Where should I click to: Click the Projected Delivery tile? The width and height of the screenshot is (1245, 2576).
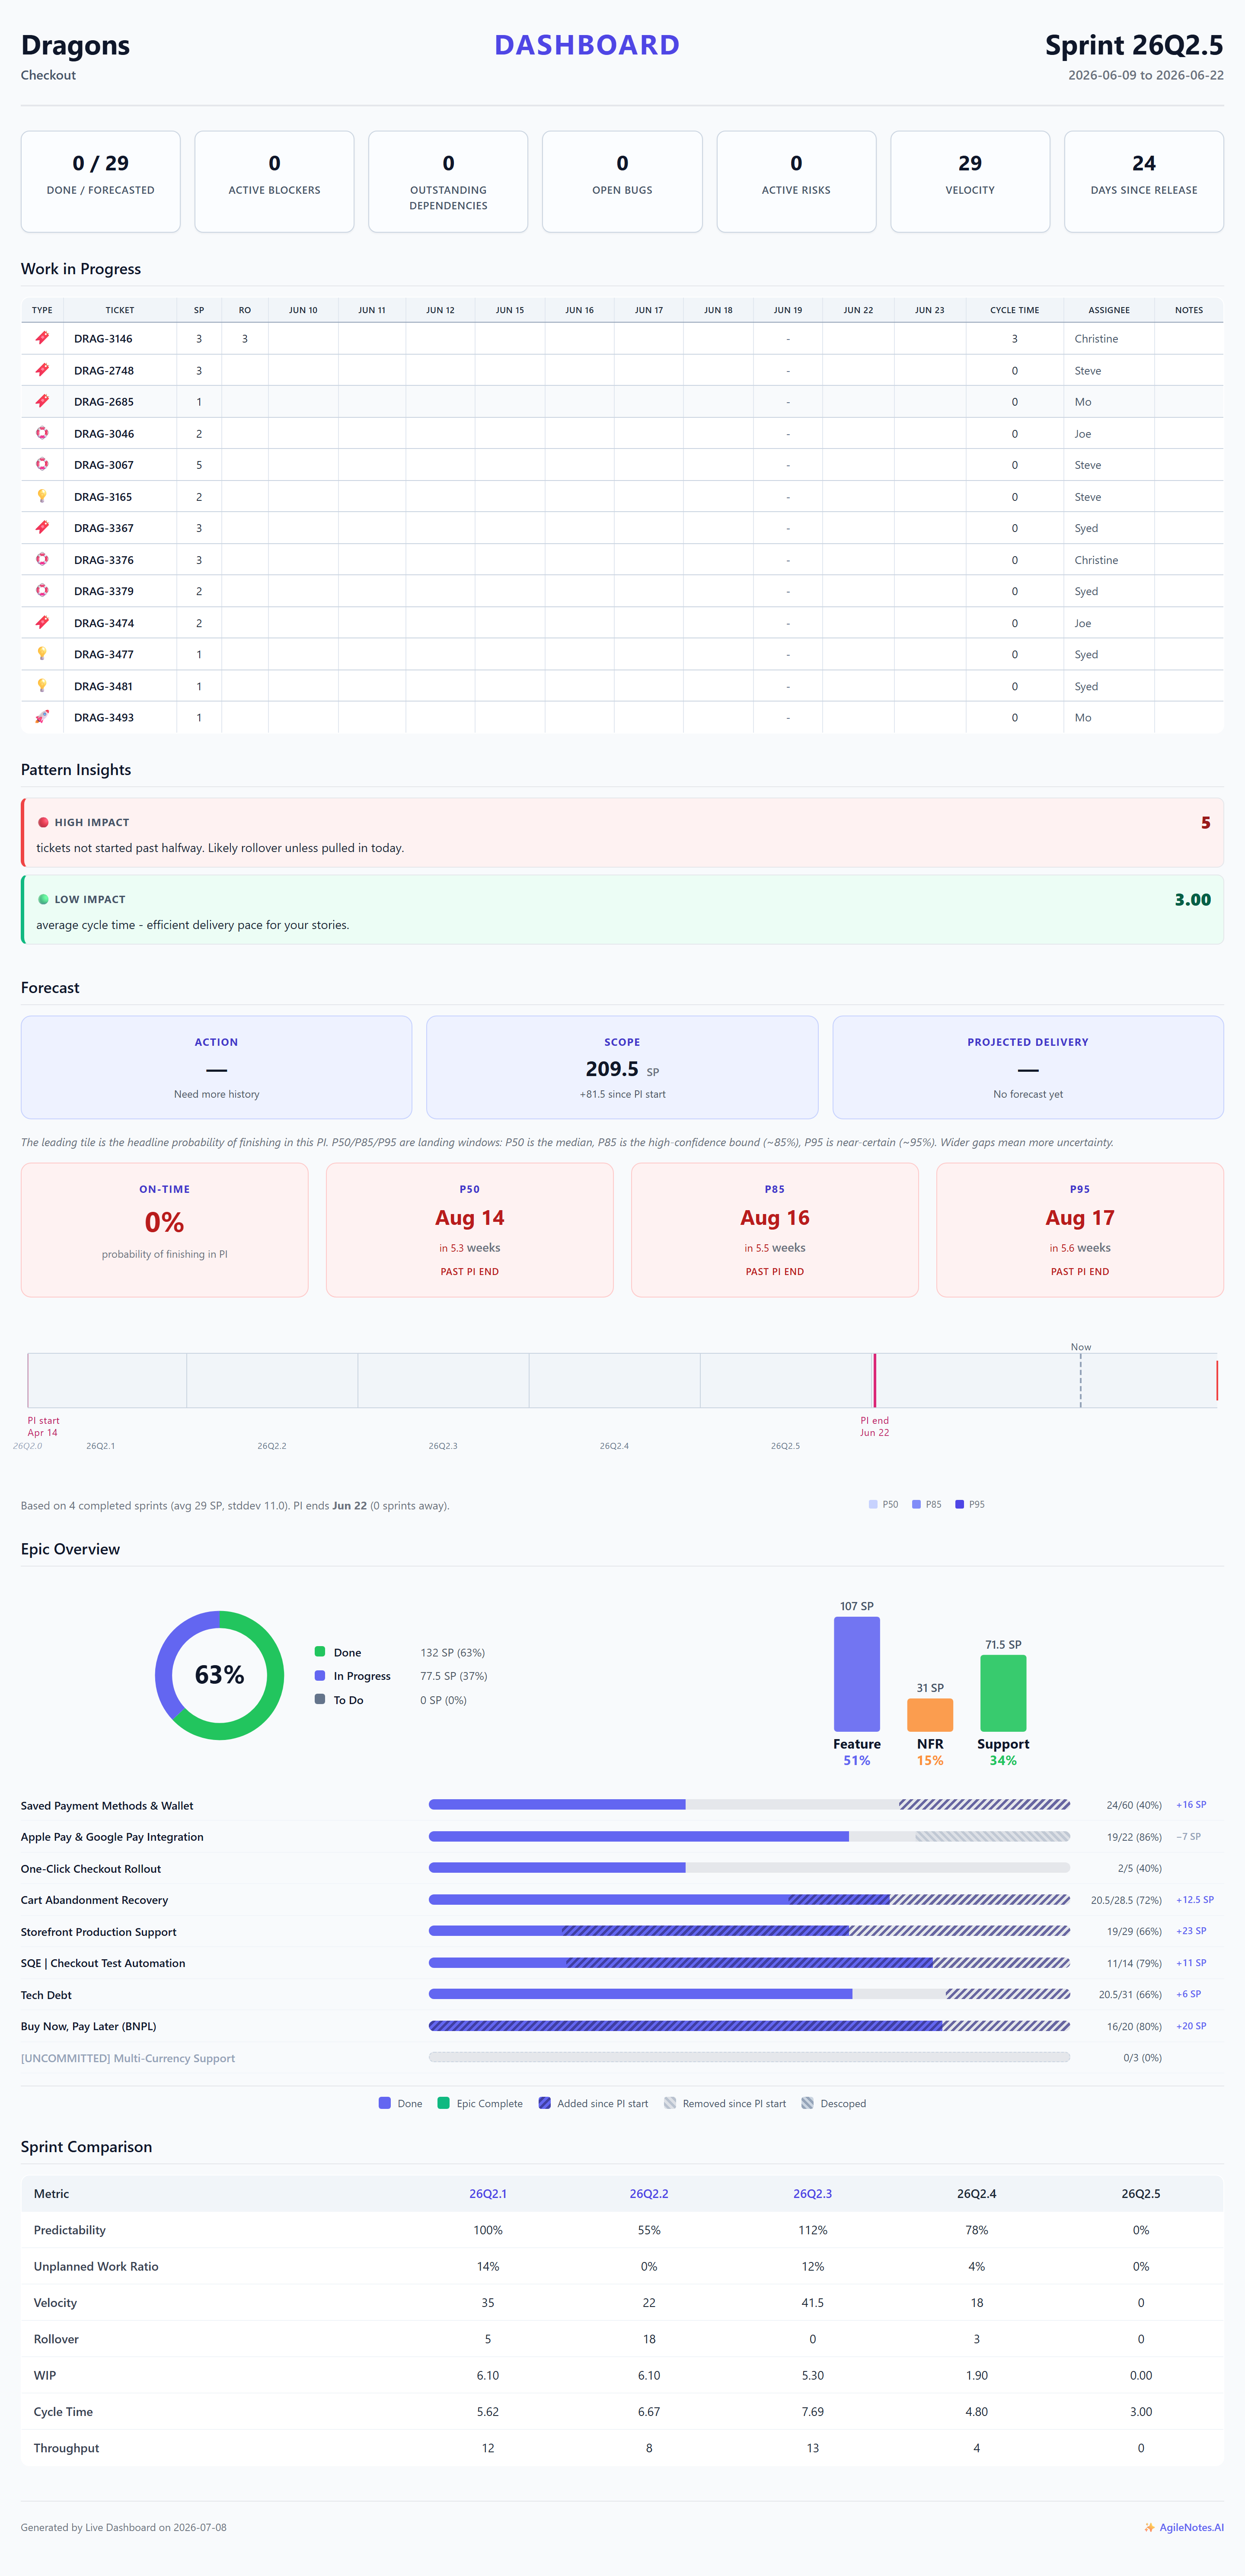click(1028, 1067)
